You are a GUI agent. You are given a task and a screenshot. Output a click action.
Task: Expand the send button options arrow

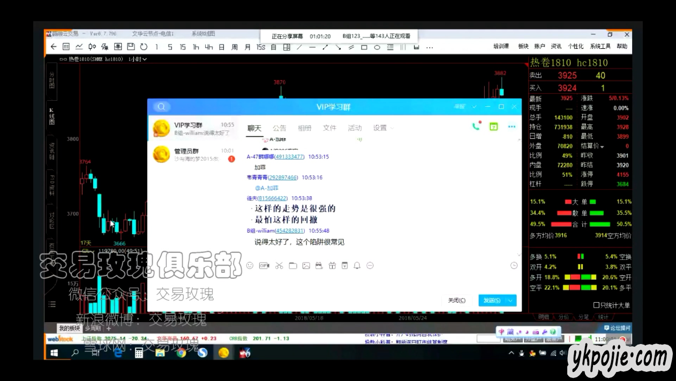(510, 301)
